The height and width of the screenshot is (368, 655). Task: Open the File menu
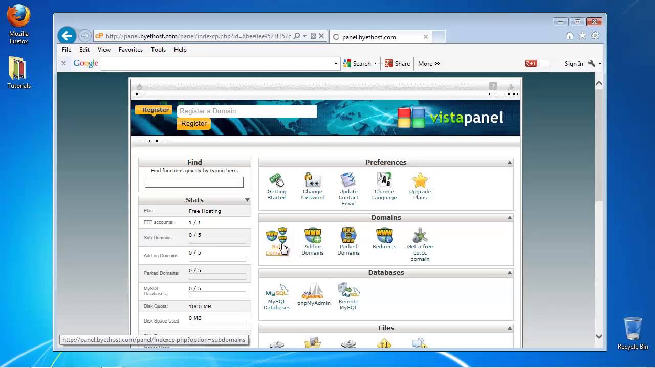pyautogui.click(x=67, y=50)
